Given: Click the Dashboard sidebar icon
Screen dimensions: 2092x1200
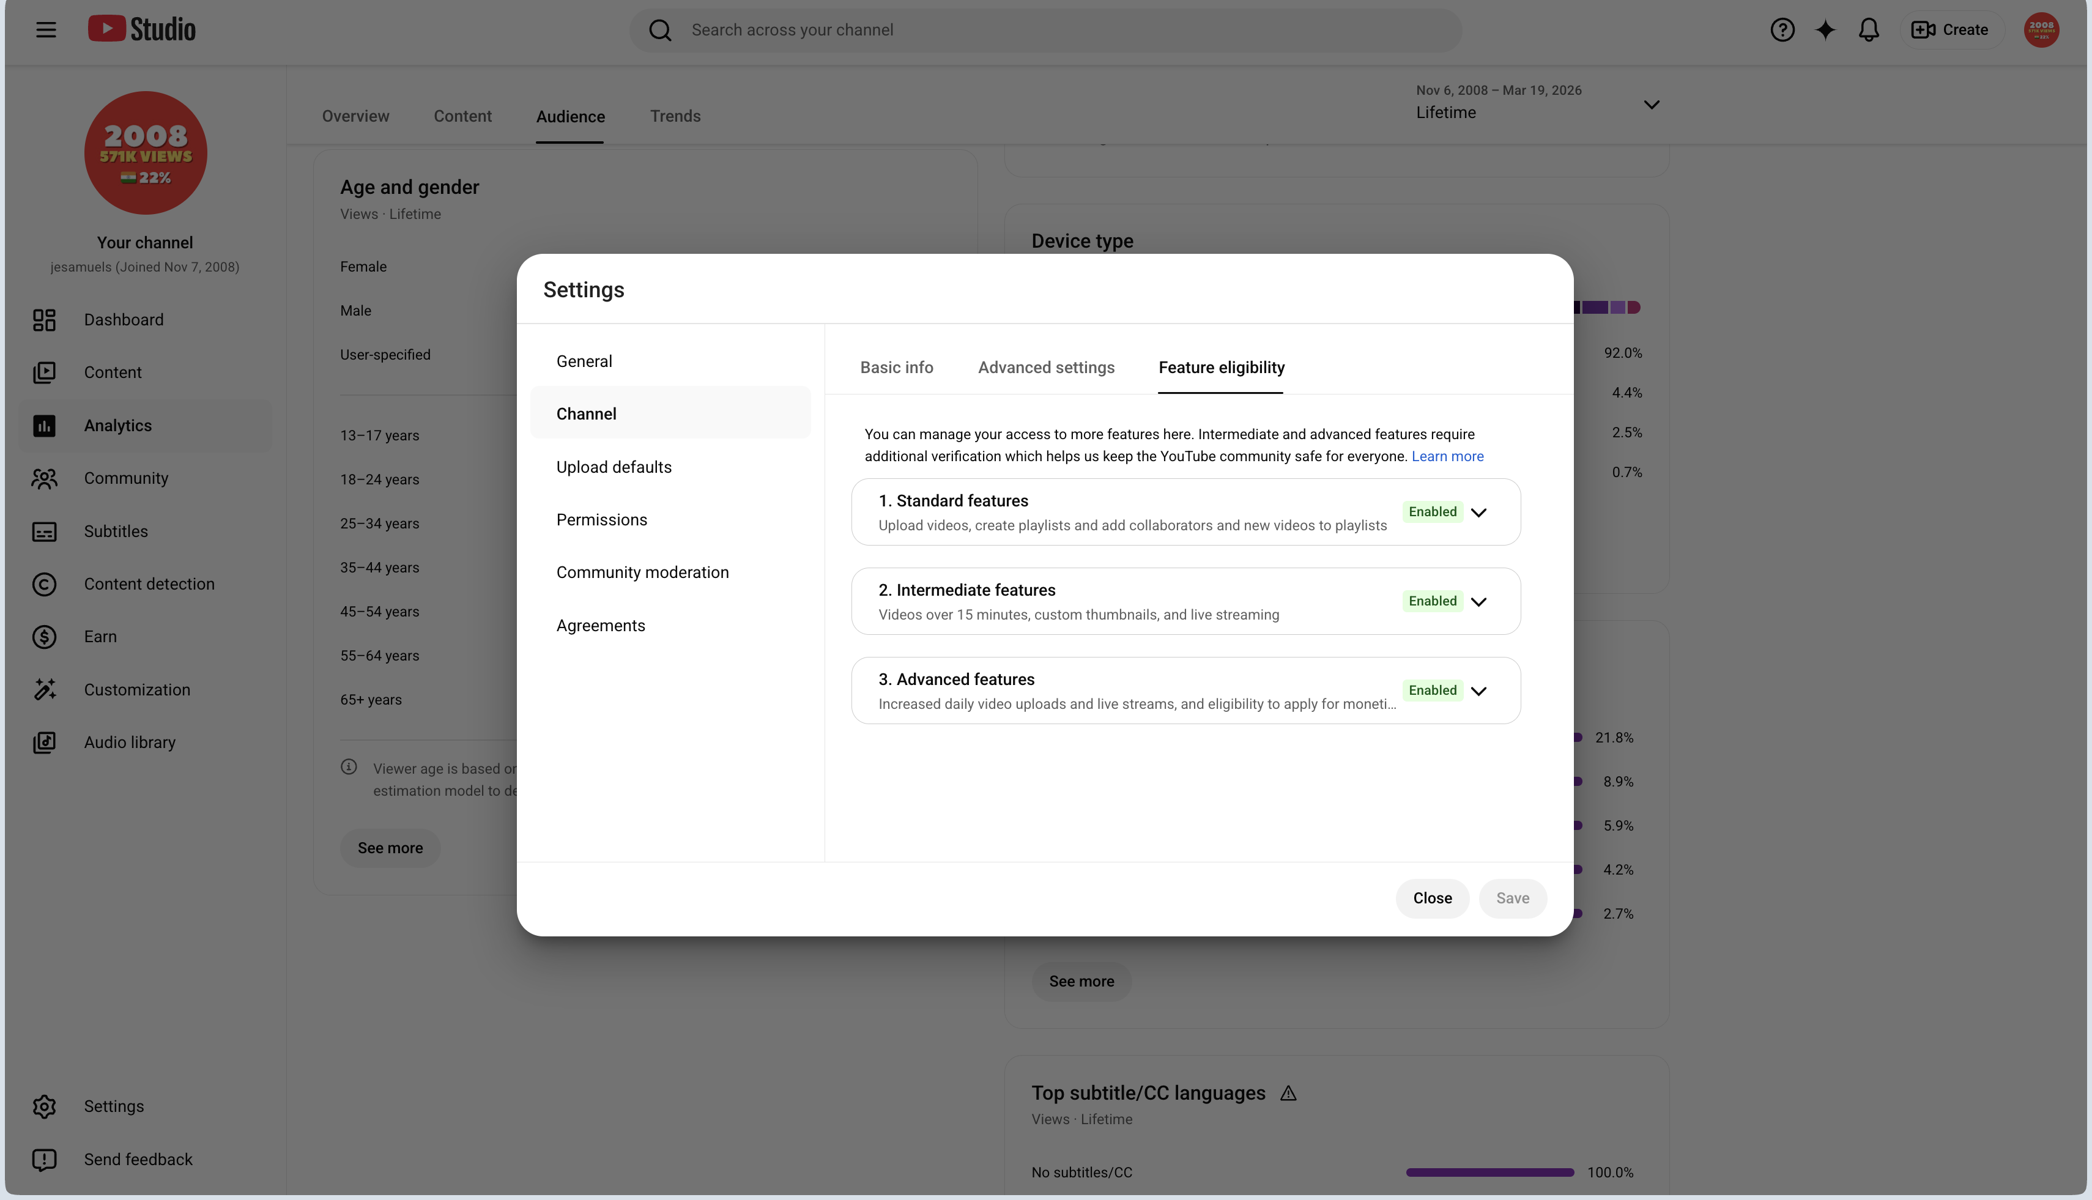Looking at the screenshot, I should click(x=45, y=320).
